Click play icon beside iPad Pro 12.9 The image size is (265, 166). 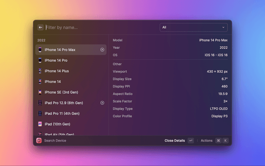click(102, 103)
